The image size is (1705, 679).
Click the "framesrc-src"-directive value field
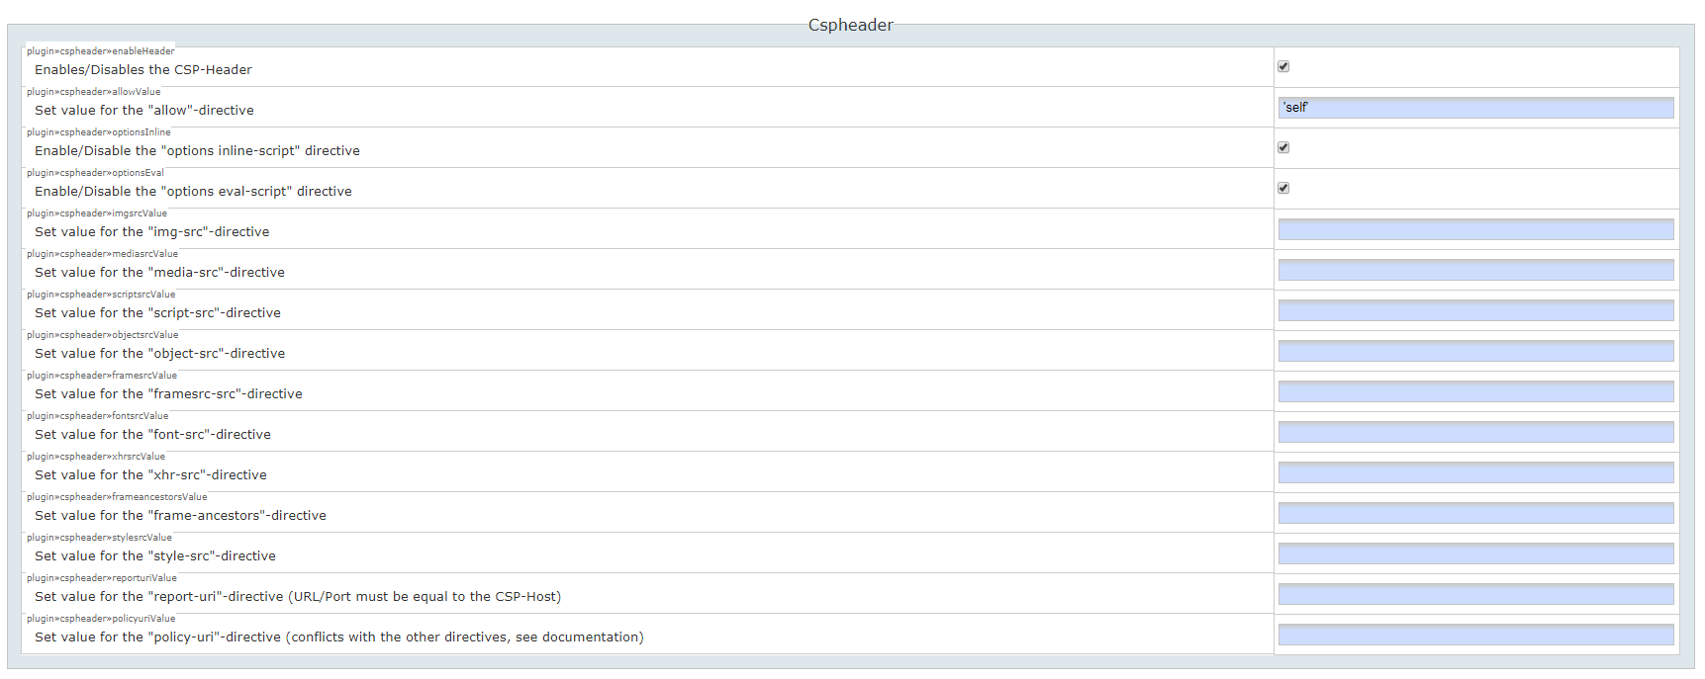(x=1474, y=391)
